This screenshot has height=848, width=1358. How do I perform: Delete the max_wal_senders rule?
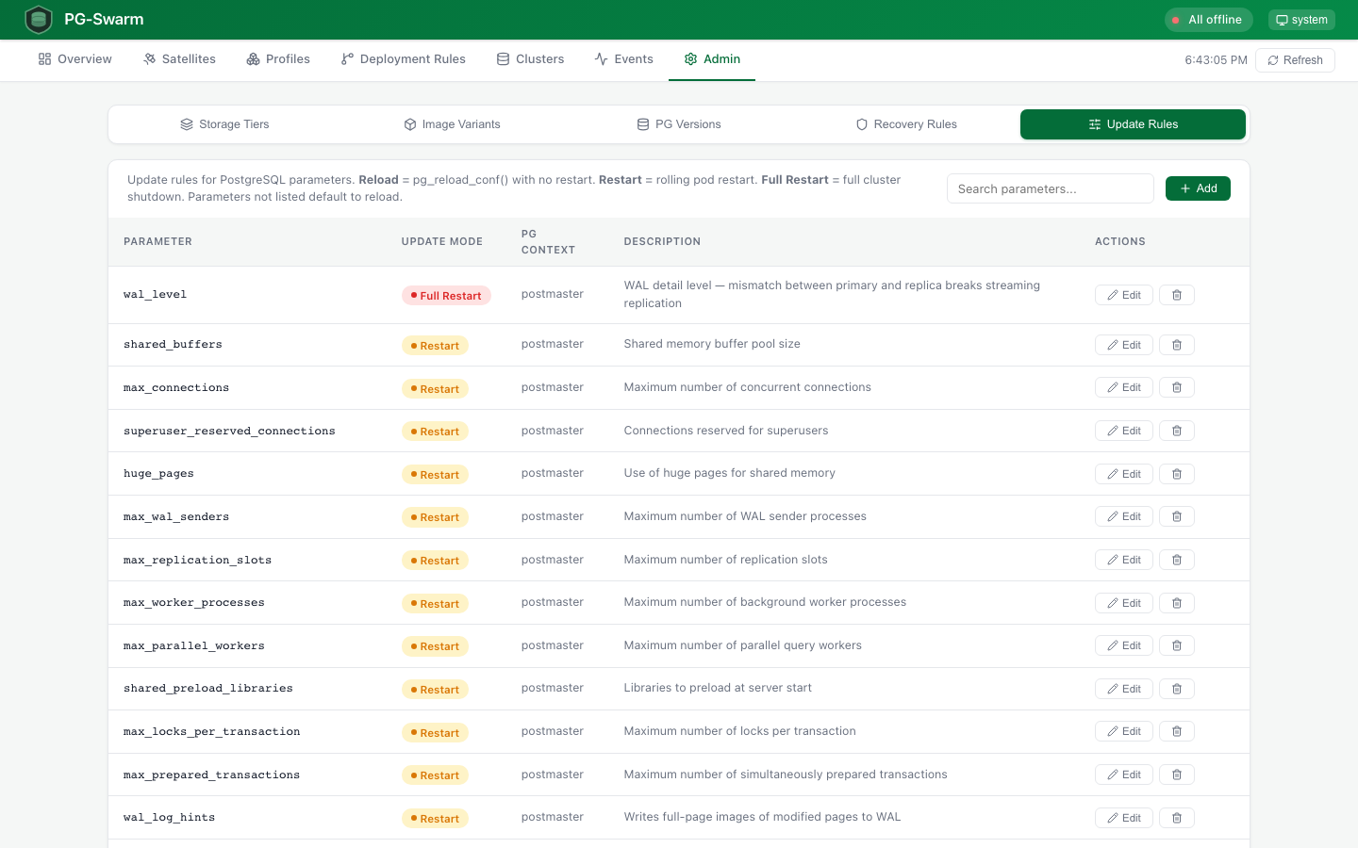[x=1176, y=516]
